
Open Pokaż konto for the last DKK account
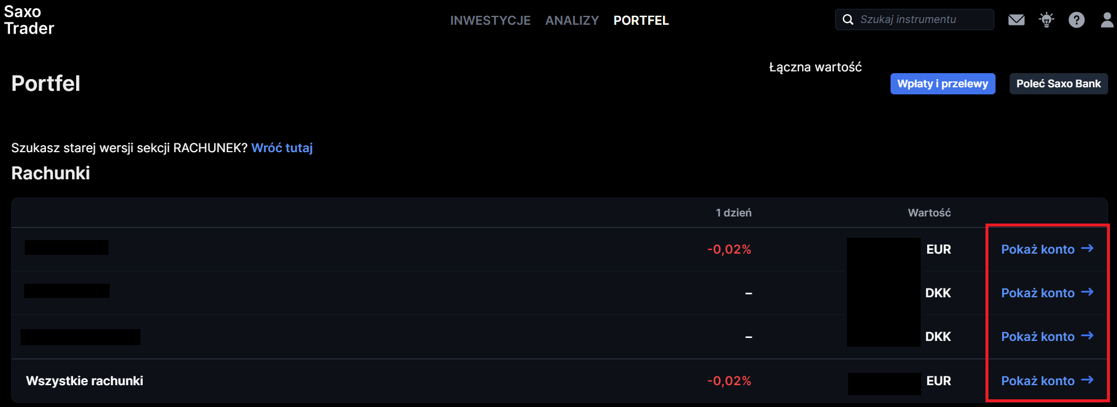click(x=1038, y=337)
